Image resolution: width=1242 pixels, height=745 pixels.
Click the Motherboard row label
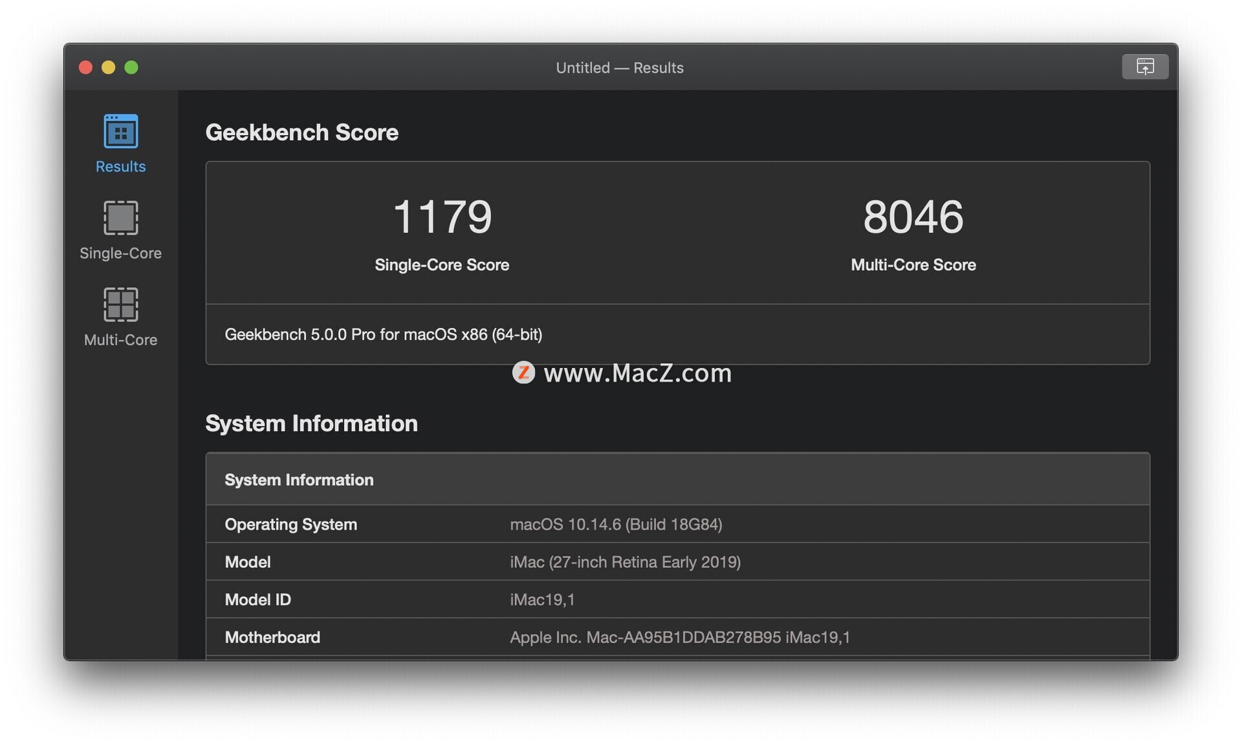[x=272, y=637]
